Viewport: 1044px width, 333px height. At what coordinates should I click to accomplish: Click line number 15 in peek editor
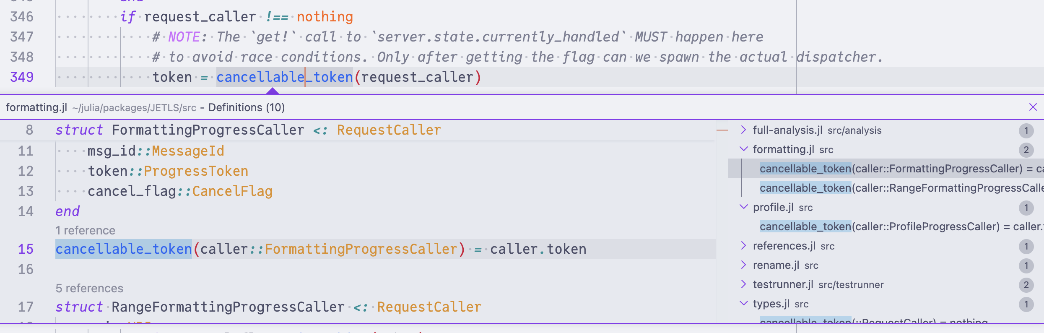pyautogui.click(x=26, y=249)
